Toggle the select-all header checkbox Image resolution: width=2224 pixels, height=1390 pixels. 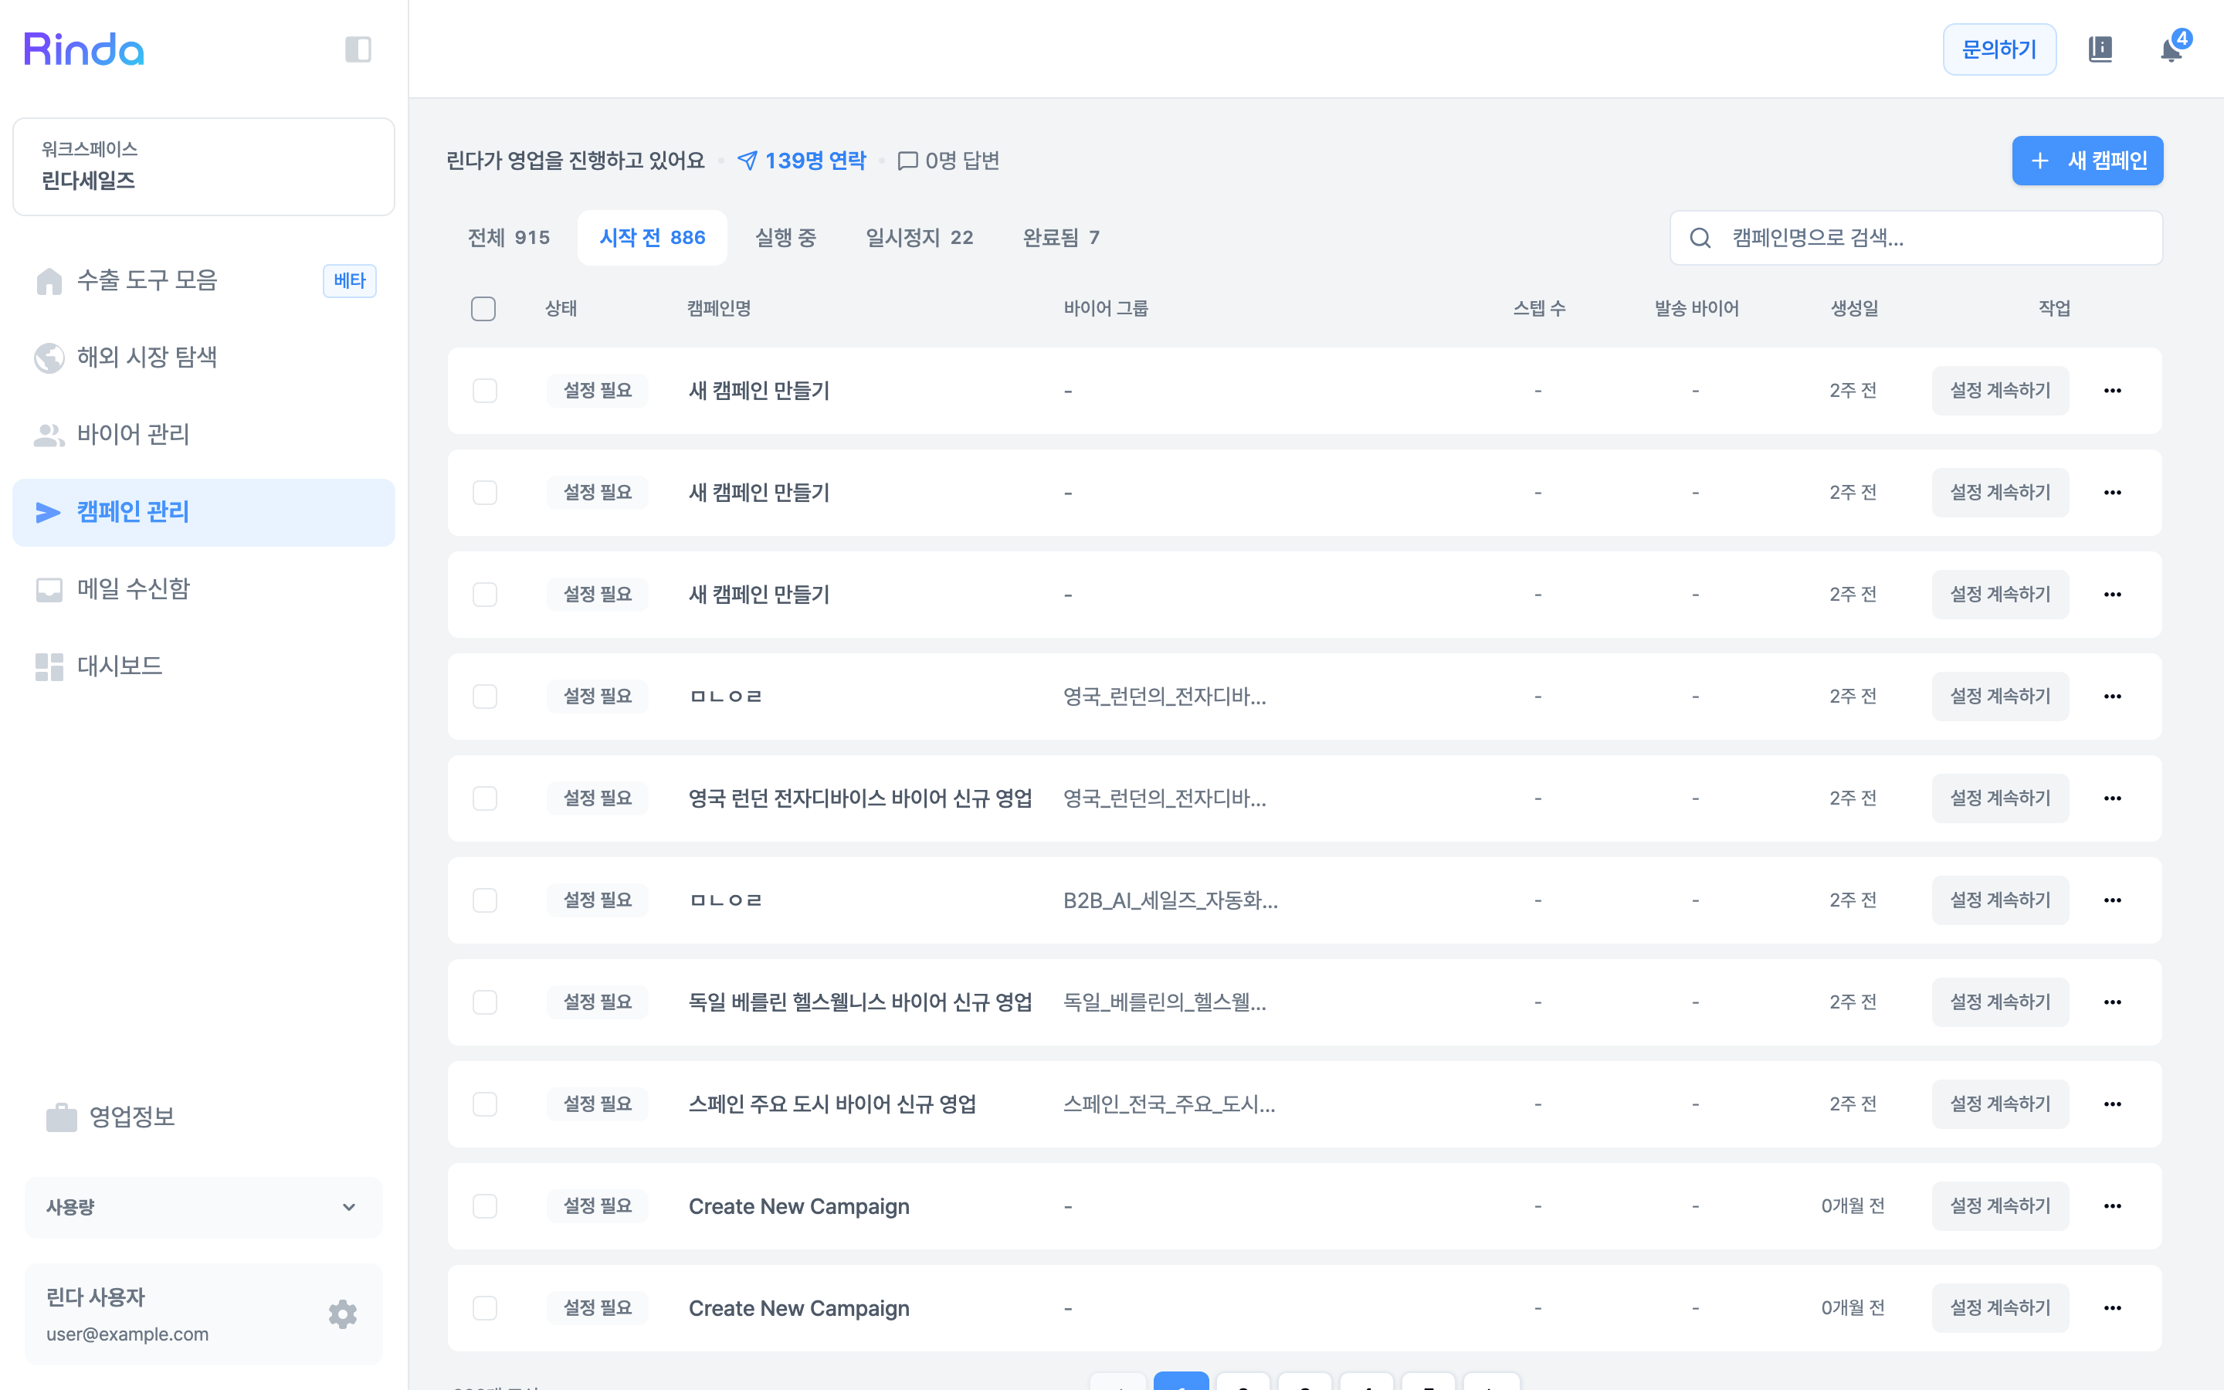[x=483, y=309]
